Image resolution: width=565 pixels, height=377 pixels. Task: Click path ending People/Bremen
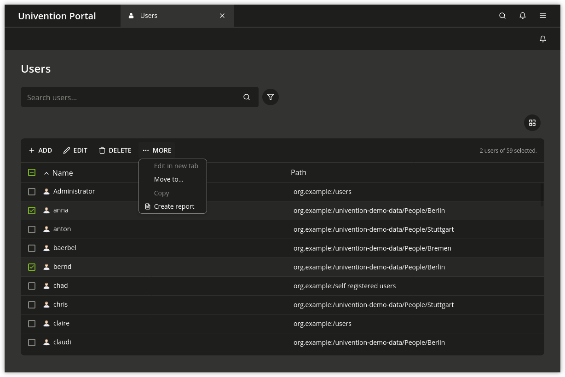pos(372,248)
